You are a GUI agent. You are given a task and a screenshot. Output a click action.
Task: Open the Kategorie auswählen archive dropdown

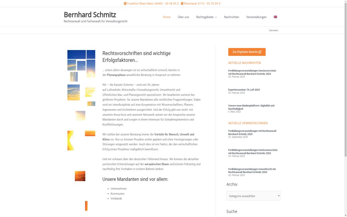[x=253, y=196]
